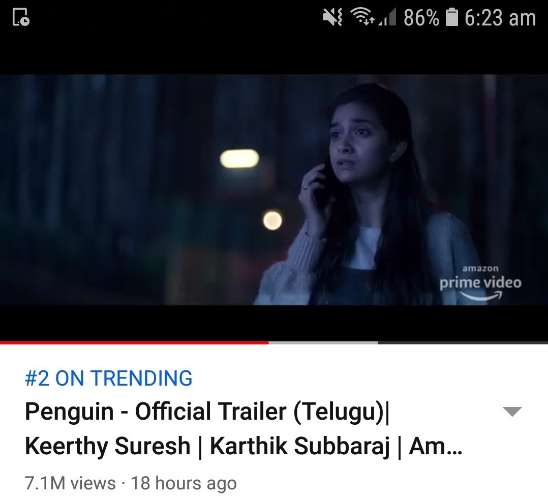Tap the video frame to show controls
Screen dimensions: 548x497
tap(274, 189)
